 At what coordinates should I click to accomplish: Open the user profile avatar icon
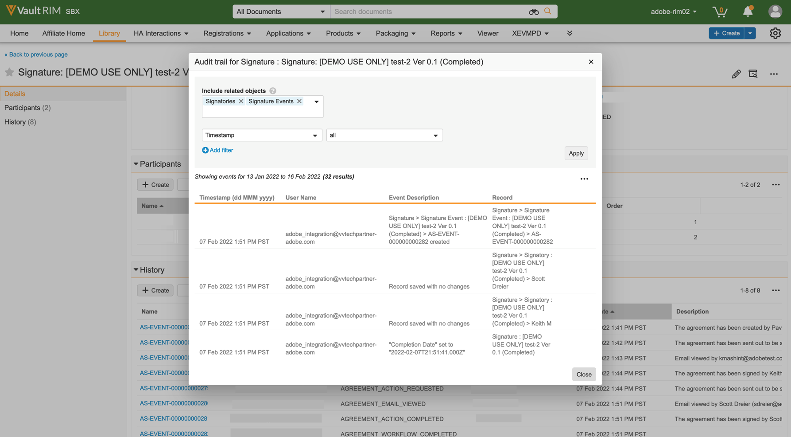point(775,12)
